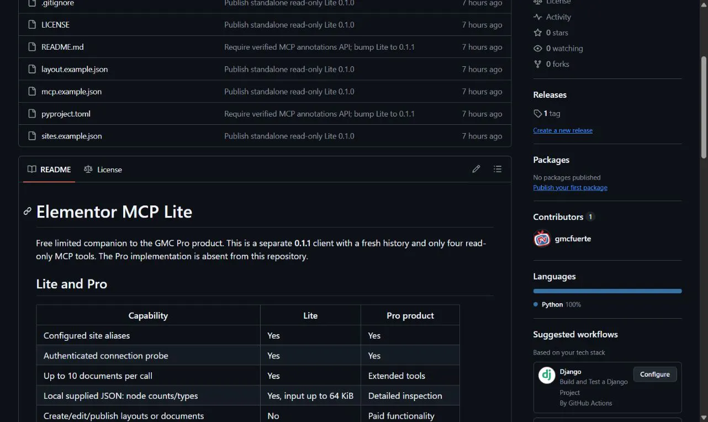Click the tag icon under Releases

[537, 113]
